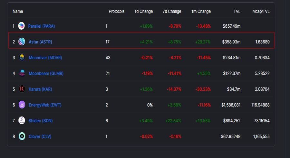Click protocol count 17 for Astar
The width and height of the screenshot is (290, 158).
click(107, 42)
